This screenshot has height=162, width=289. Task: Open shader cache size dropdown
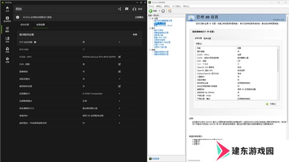click(x=120, y=108)
